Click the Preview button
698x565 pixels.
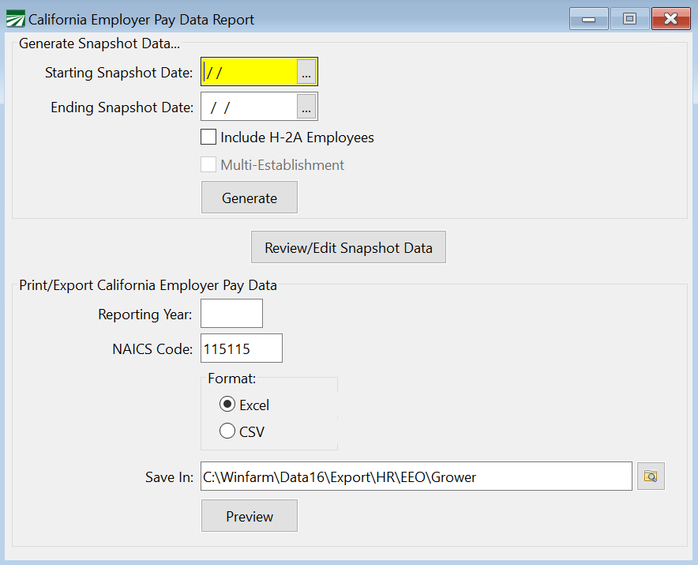tap(250, 516)
